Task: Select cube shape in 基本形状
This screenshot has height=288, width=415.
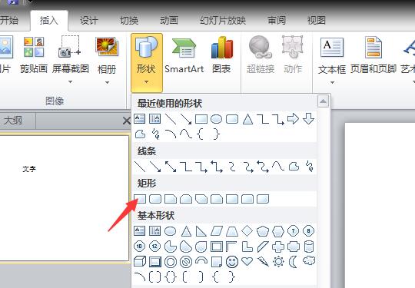Action: pos(140,262)
